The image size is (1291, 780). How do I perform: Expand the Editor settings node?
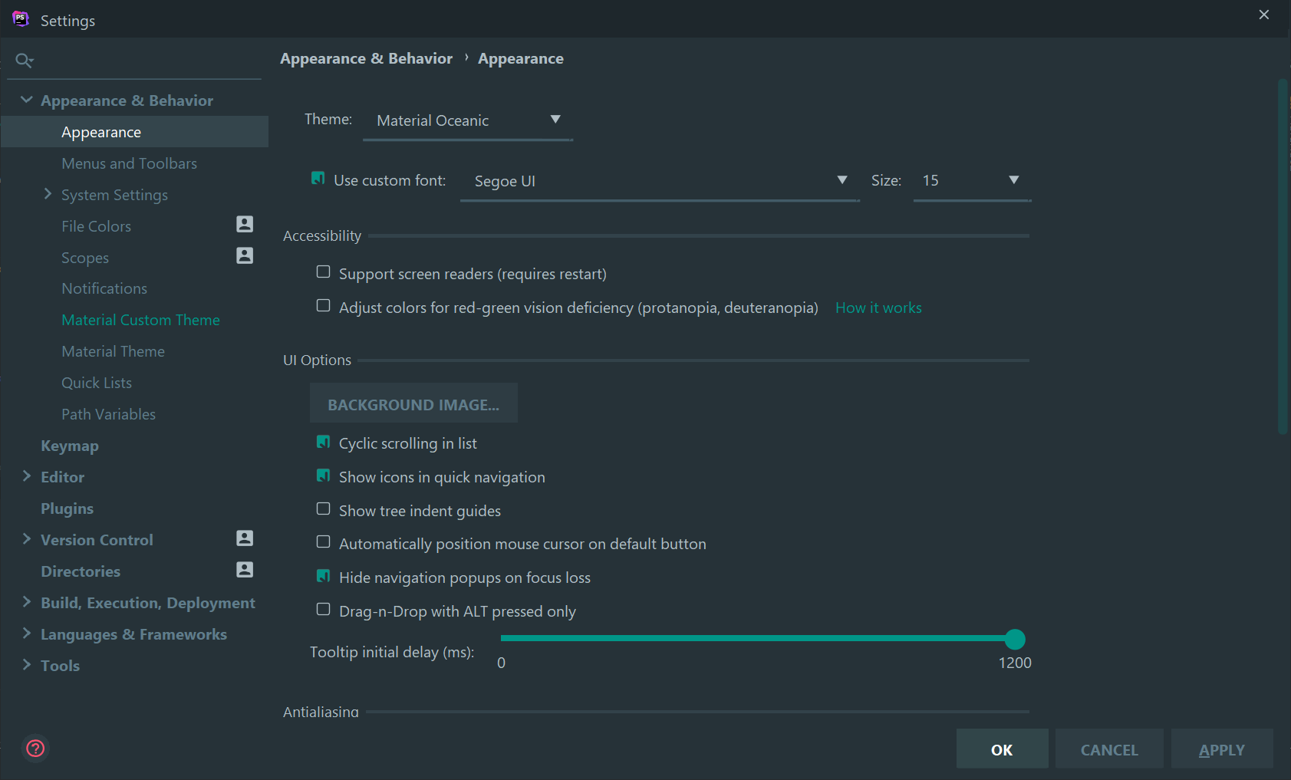point(27,476)
